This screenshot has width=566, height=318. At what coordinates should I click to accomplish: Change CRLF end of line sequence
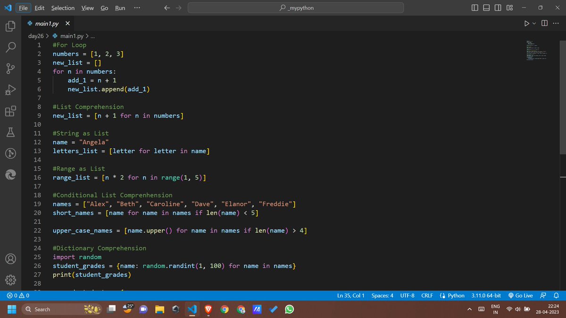pos(427,295)
